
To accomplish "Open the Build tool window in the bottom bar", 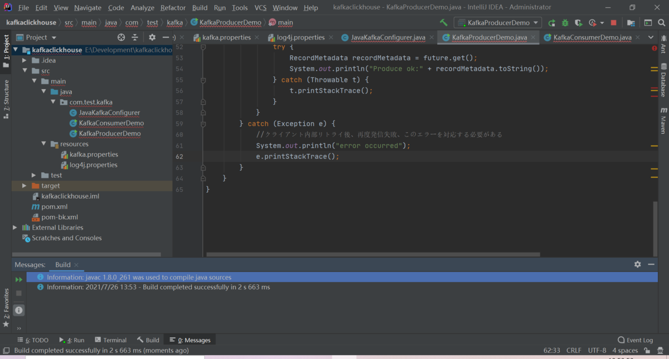I will coord(148,340).
